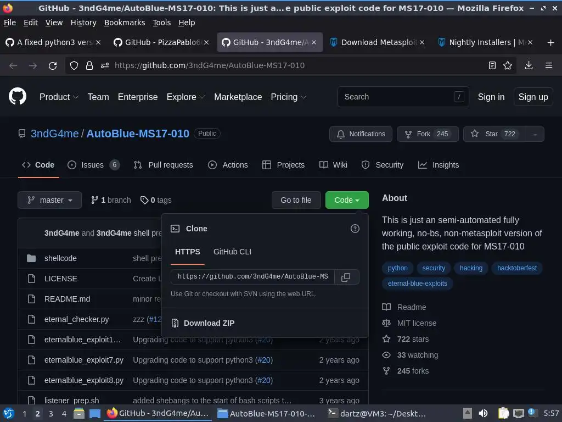
Task: Open the Firefox hamburger application menu
Action: coord(549,65)
